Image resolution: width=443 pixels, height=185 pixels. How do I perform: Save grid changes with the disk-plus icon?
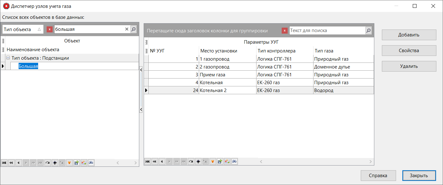220,161
